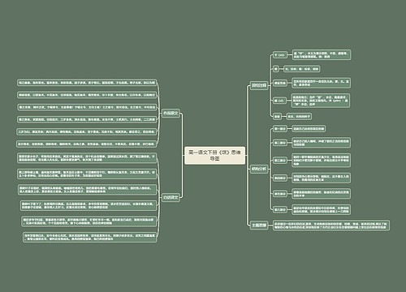Click the 第四部分 node

click(279, 178)
